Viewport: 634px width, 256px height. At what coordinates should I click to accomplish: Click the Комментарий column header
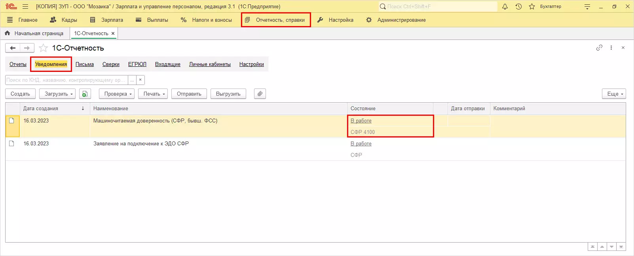[x=558, y=108]
